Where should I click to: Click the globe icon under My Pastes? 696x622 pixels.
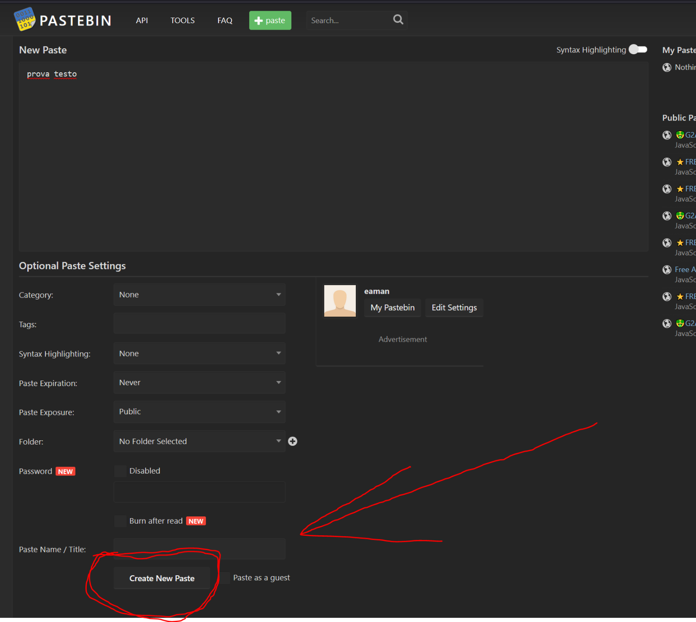coord(667,68)
